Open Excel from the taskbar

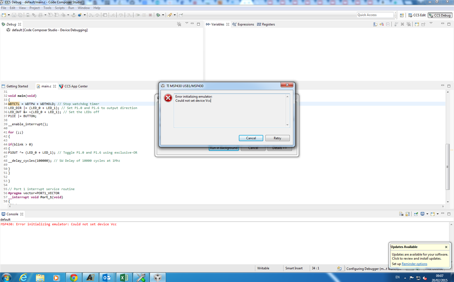[x=124, y=277]
